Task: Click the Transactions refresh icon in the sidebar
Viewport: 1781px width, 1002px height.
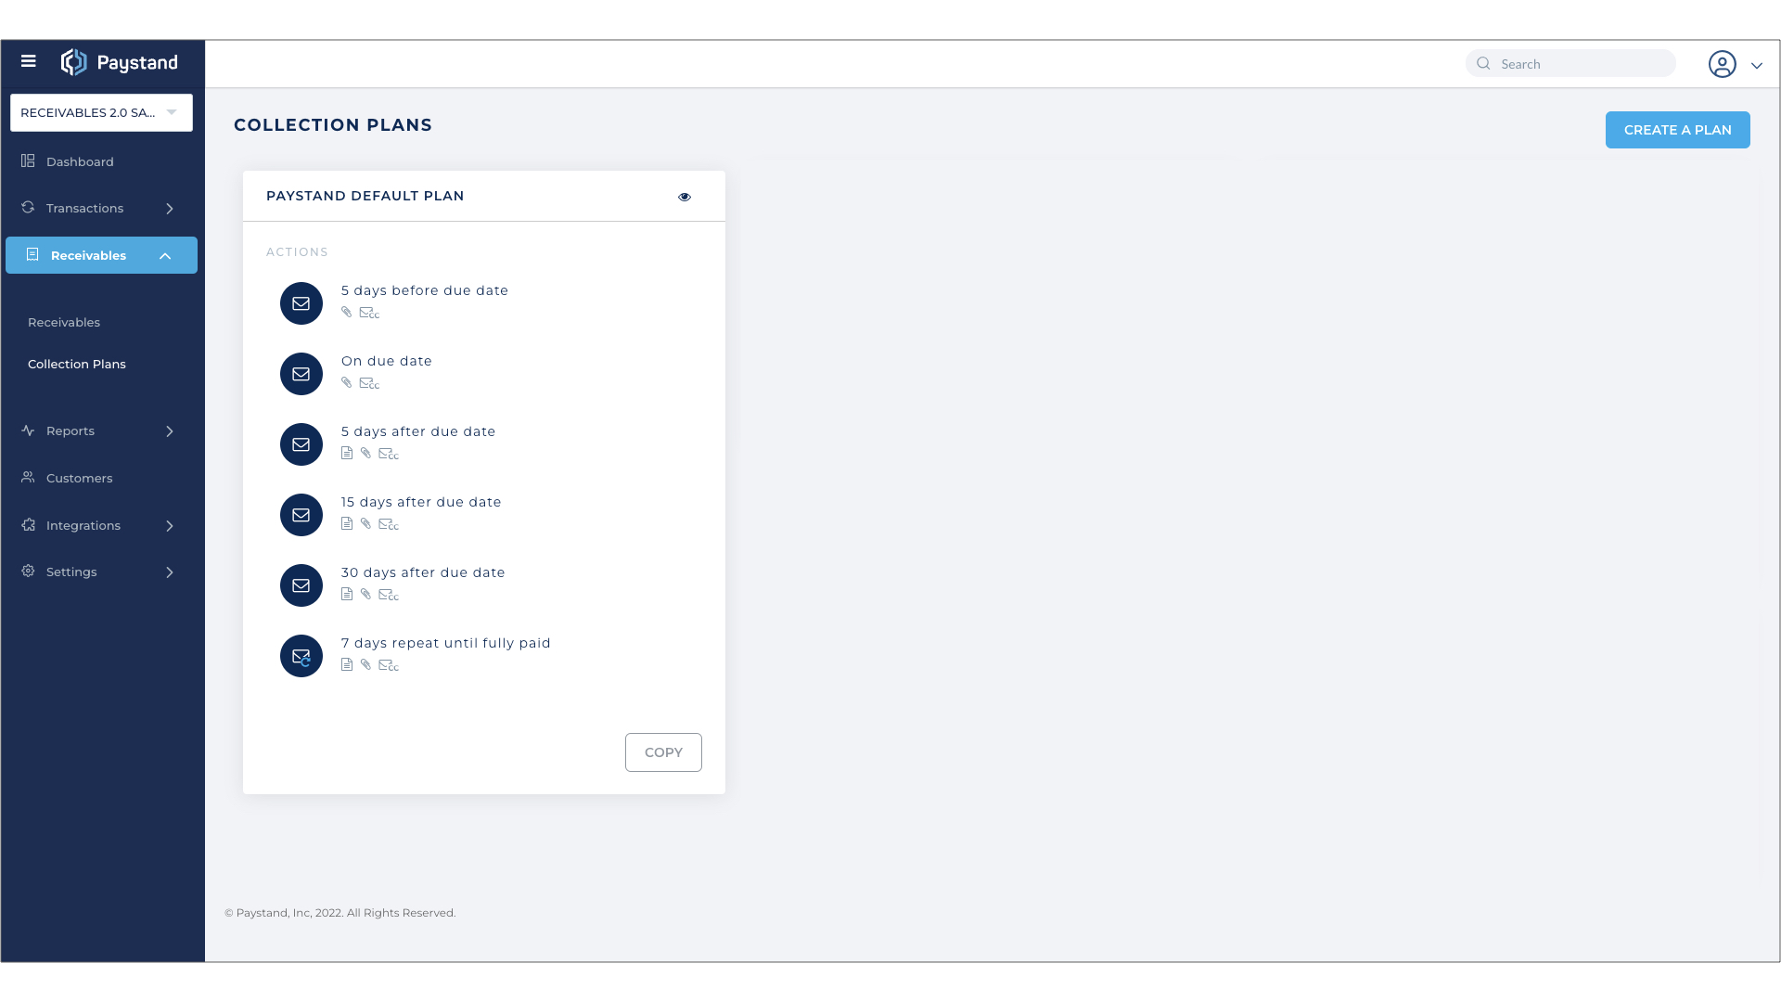Action: 28,207
